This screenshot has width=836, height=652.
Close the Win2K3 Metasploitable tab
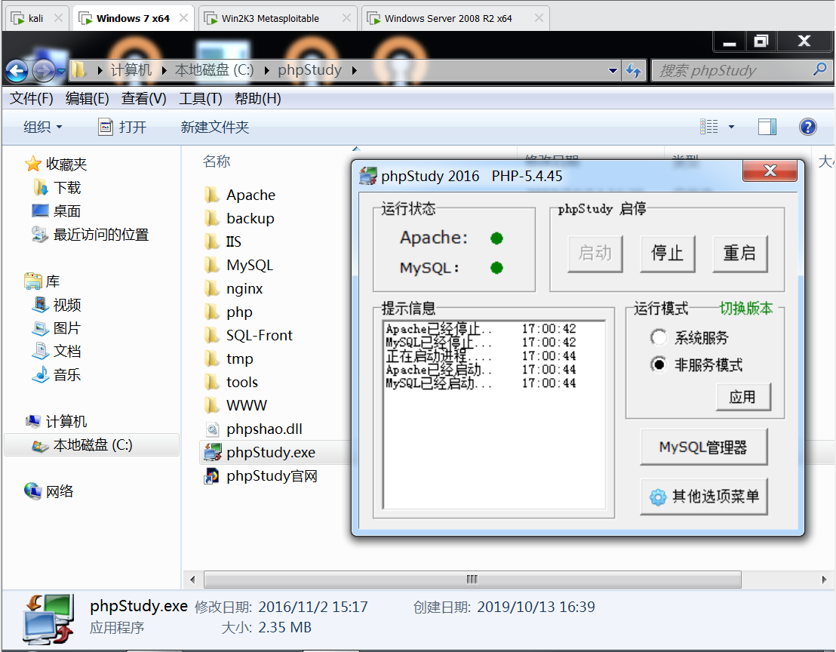[346, 19]
